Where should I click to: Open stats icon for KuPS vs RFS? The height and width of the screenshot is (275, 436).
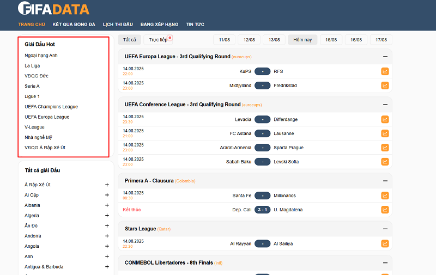[x=385, y=71]
